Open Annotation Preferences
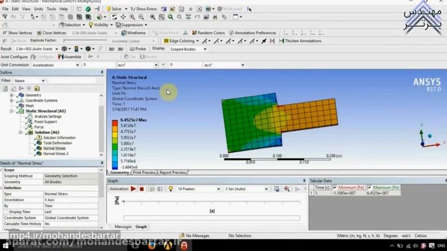Viewport: 447px width, 251px height. coord(253,33)
